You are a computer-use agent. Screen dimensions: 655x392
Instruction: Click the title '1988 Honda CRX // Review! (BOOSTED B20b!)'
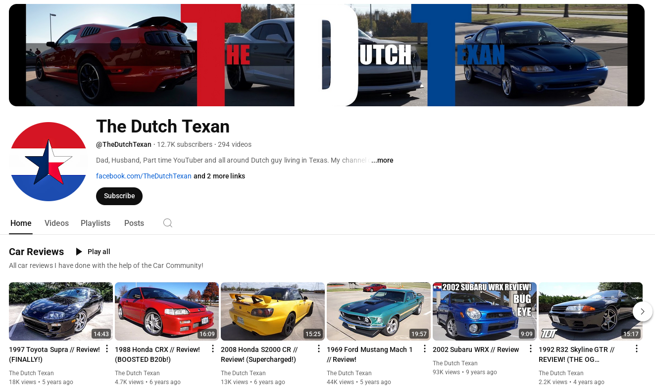(x=157, y=354)
